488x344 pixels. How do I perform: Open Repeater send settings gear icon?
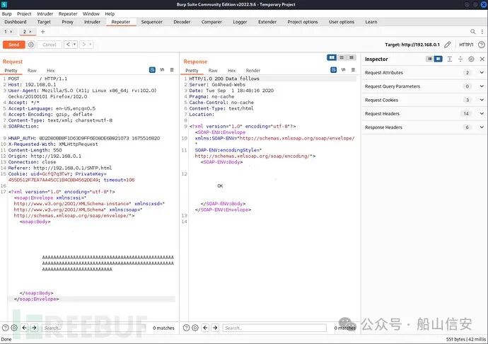point(31,45)
